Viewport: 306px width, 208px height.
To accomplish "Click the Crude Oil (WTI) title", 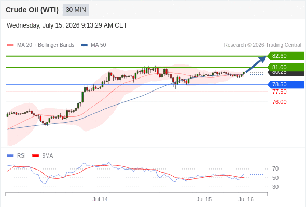I will (x=32, y=10).
